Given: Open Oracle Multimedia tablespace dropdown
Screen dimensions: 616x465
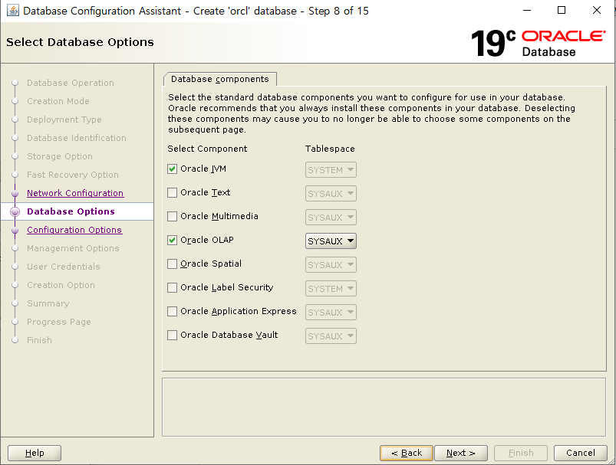Looking at the screenshot, I should pos(331,218).
